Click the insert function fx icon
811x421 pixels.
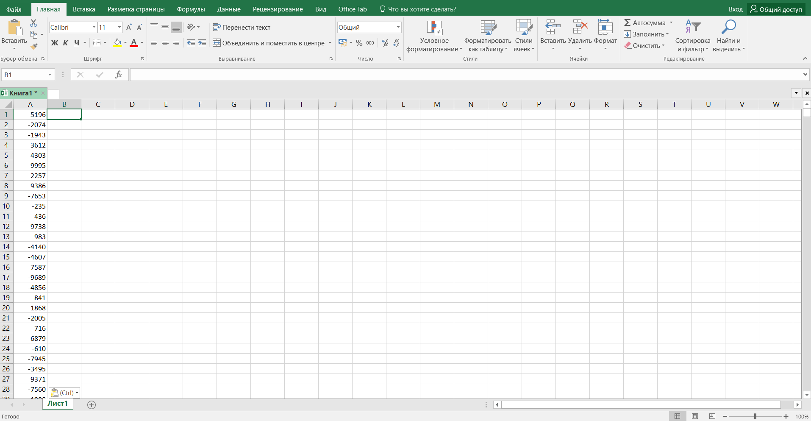pos(118,75)
